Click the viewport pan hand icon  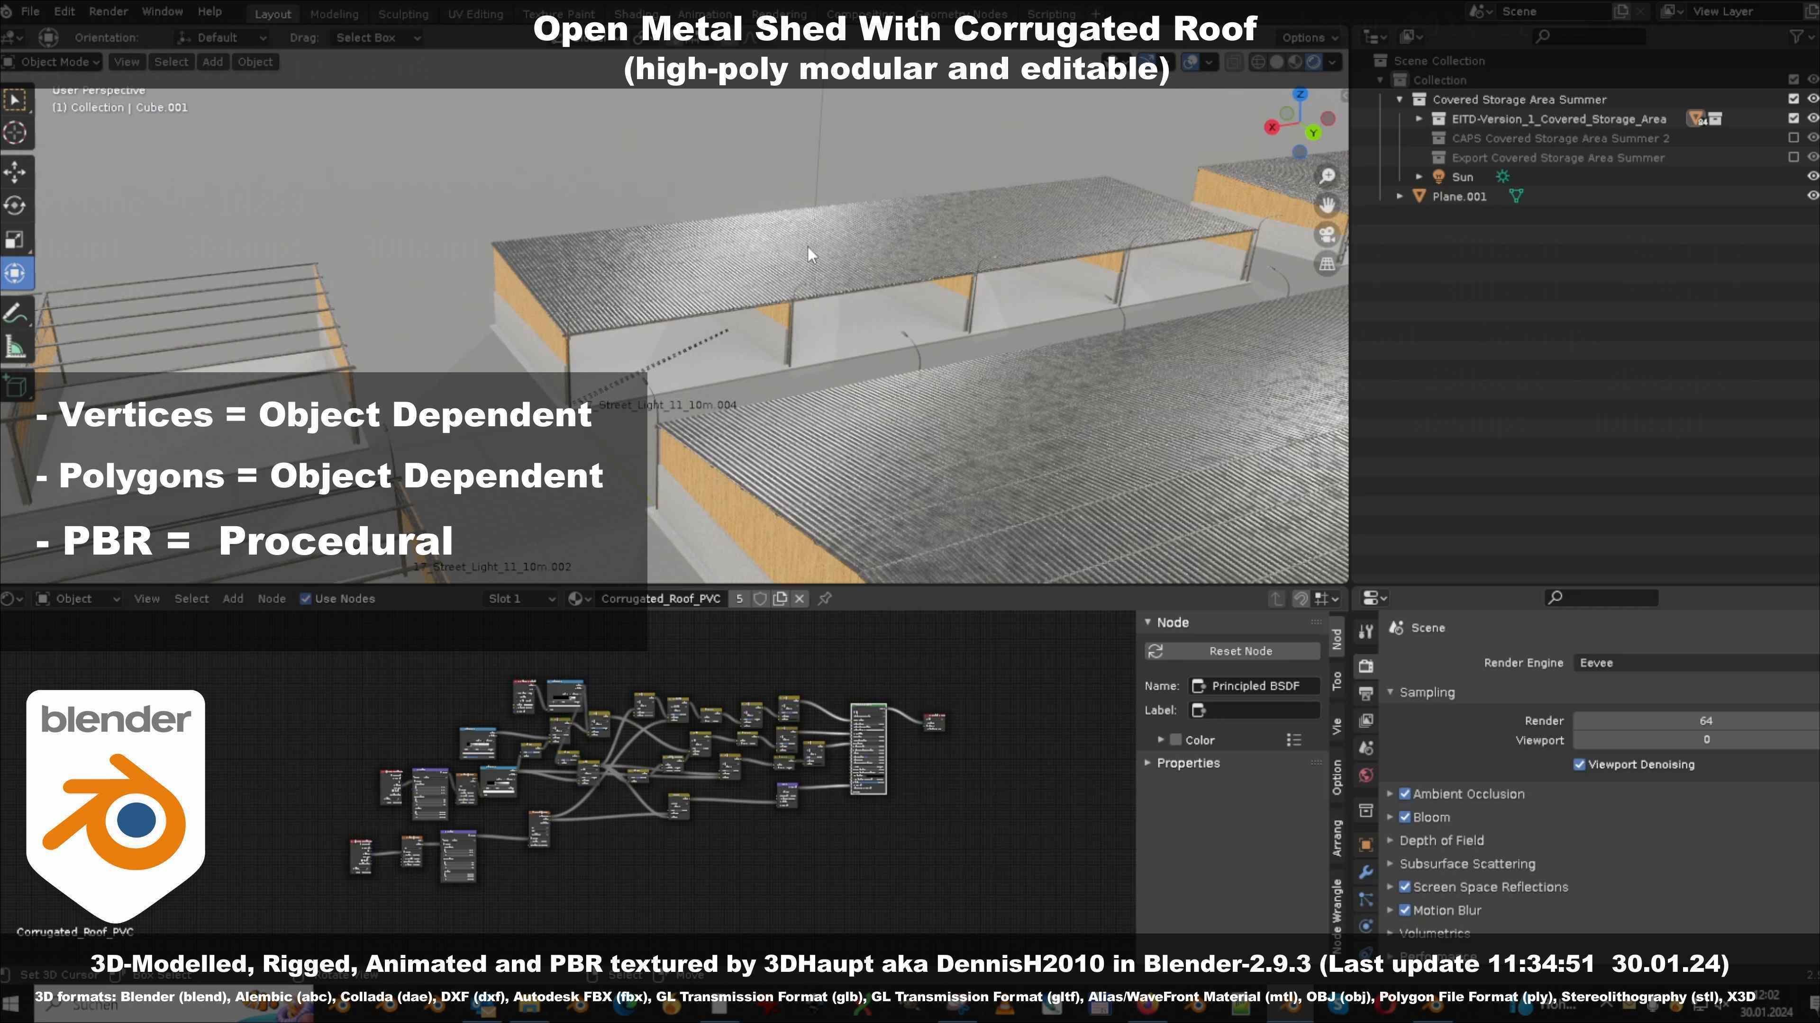tap(1327, 206)
